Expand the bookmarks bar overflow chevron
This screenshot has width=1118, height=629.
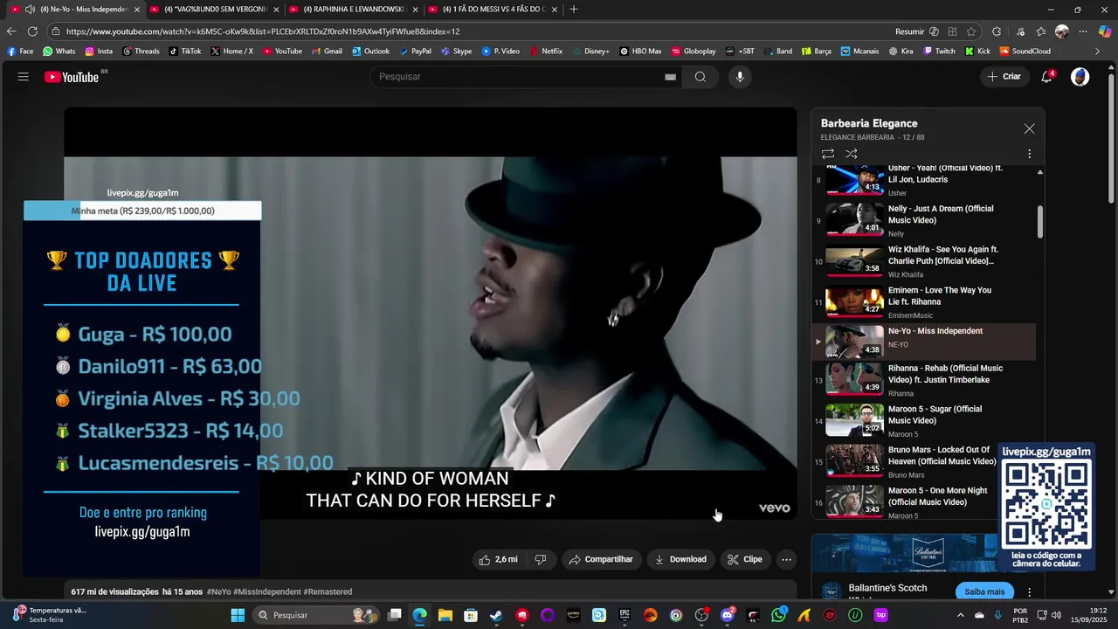click(x=1098, y=52)
